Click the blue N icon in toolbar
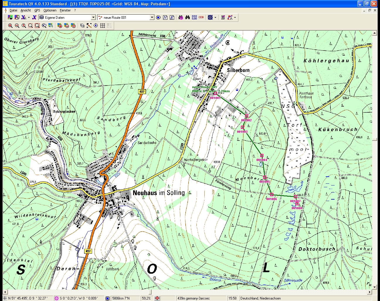 point(165,18)
